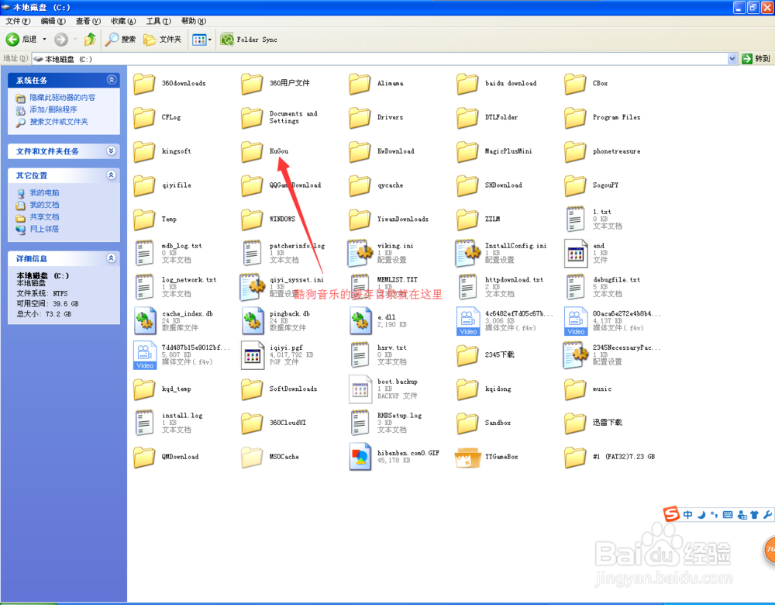Screen dimensions: 775x605
Task: Select the Program Files folder icon
Action: [x=575, y=118]
